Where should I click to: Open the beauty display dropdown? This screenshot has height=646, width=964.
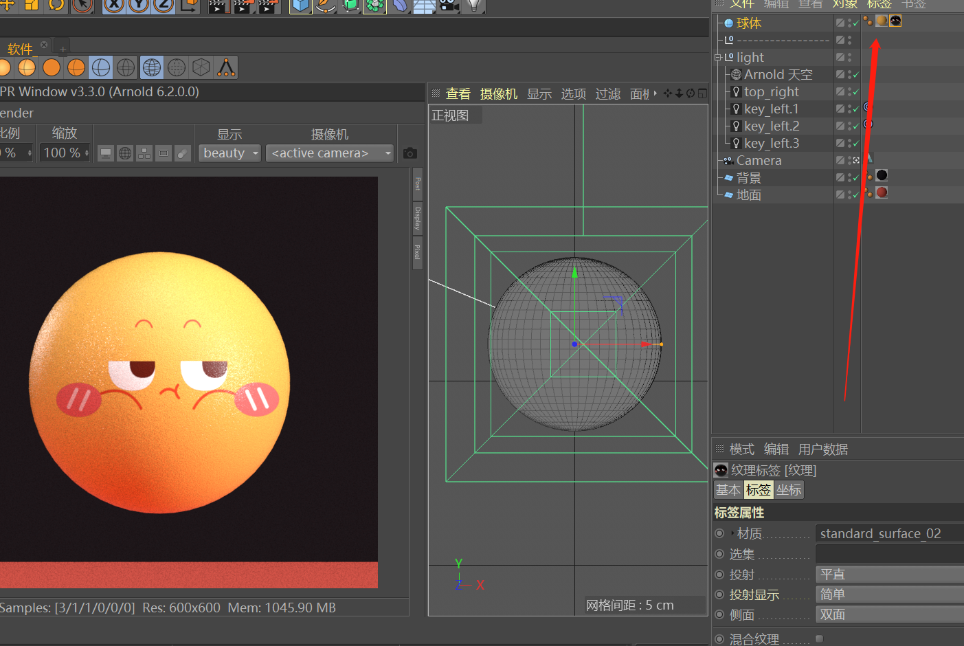[x=229, y=153]
